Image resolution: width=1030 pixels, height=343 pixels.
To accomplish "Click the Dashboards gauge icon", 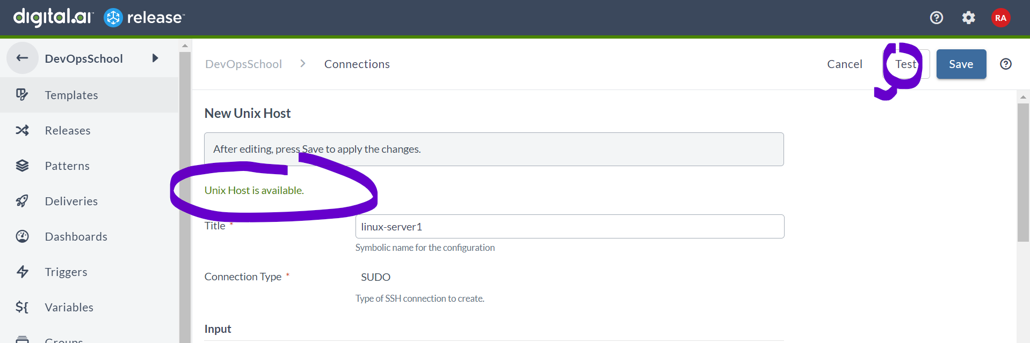I will point(22,236).
